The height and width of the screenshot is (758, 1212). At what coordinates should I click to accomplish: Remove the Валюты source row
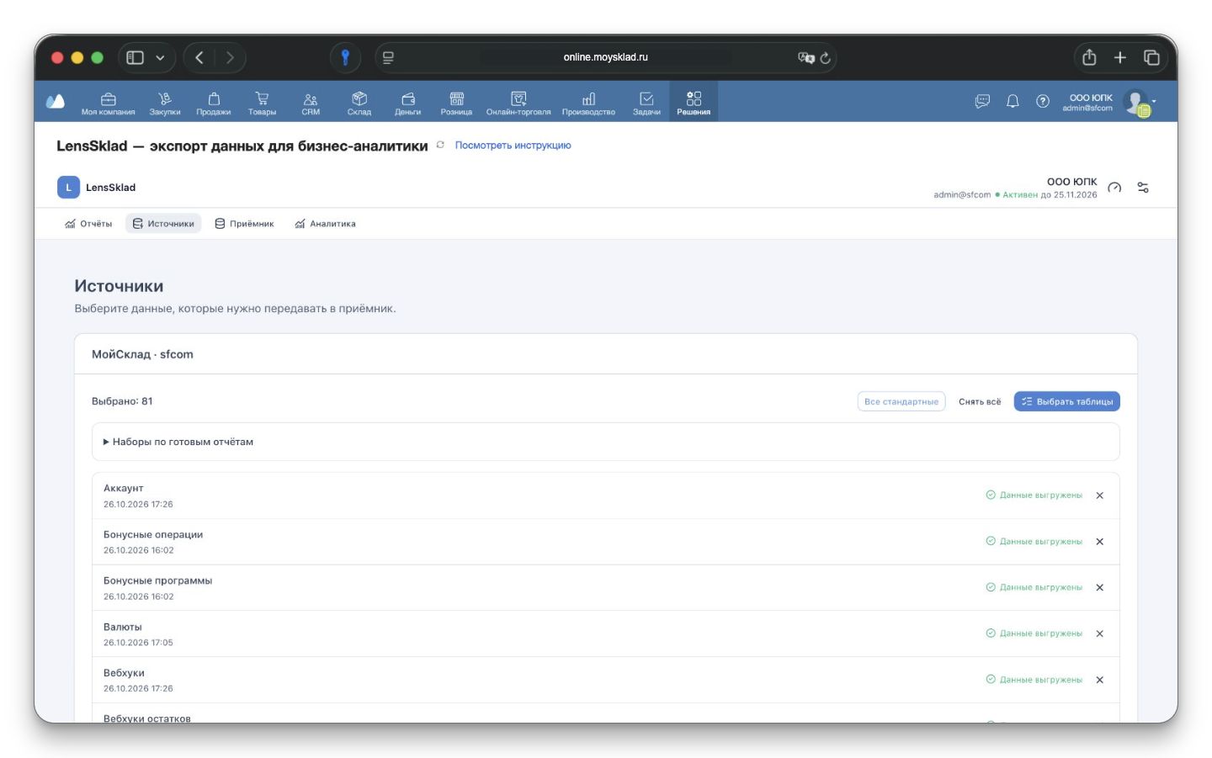point(1099,633)
